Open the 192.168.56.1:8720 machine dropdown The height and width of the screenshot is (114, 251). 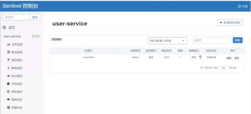click(x=167, y=41)
